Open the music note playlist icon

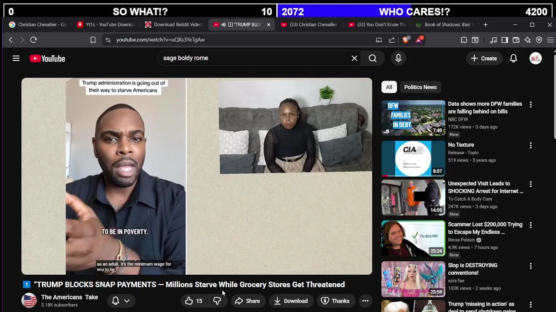point(493,40)
